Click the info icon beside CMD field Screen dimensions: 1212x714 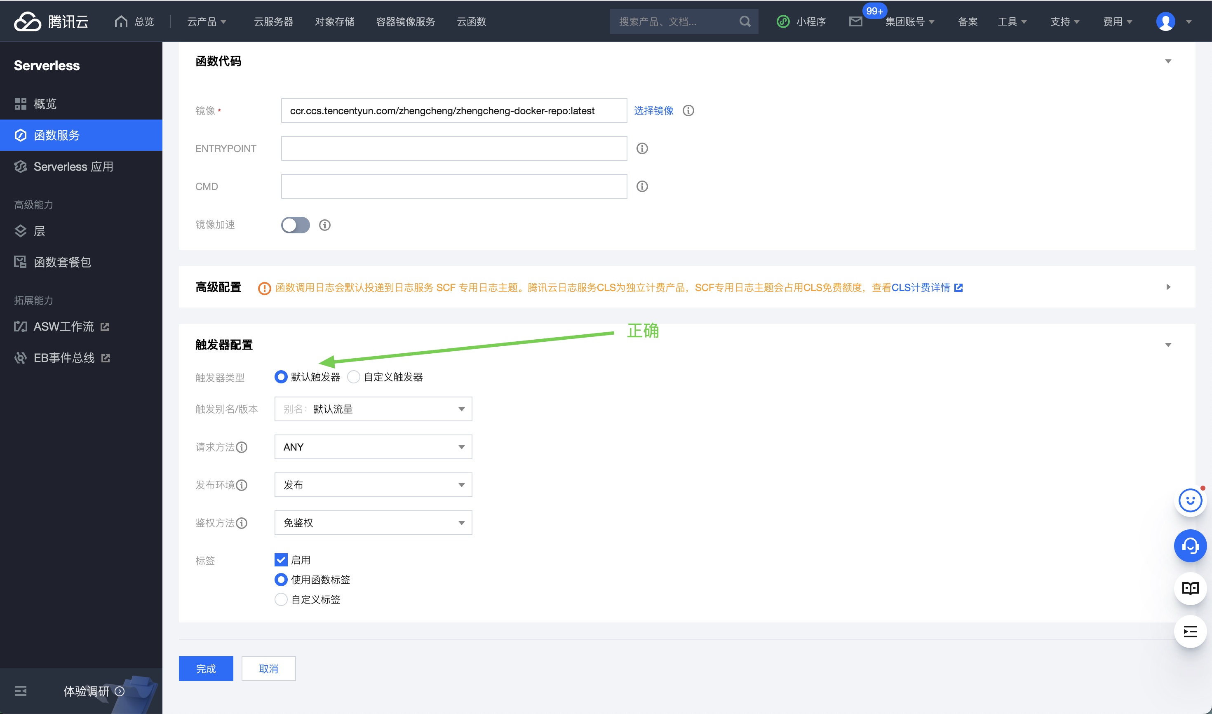pyautogui.click(x=642, y=187)
